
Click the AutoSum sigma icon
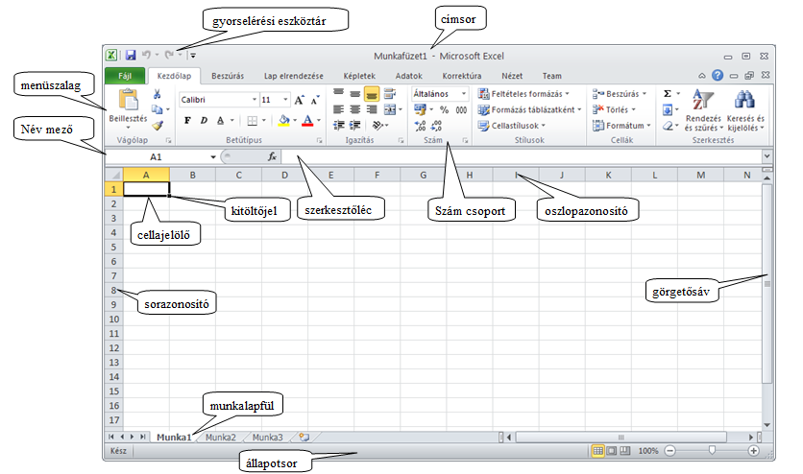point(668,94)
